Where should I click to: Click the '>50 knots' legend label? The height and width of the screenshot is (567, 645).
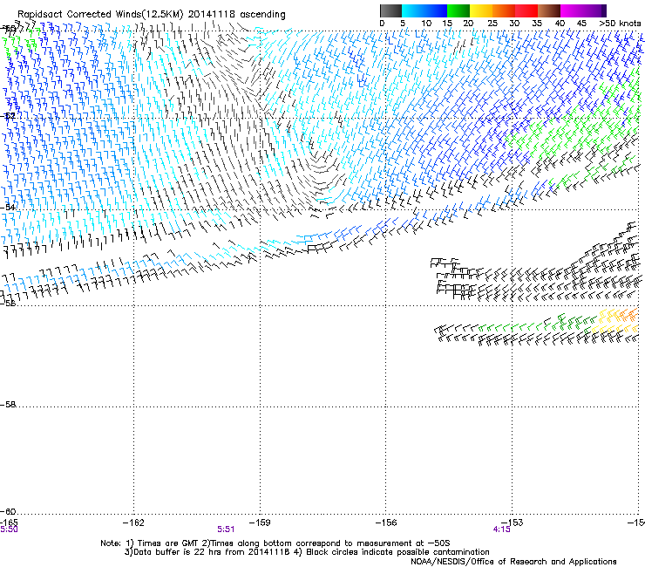[620, 24]
